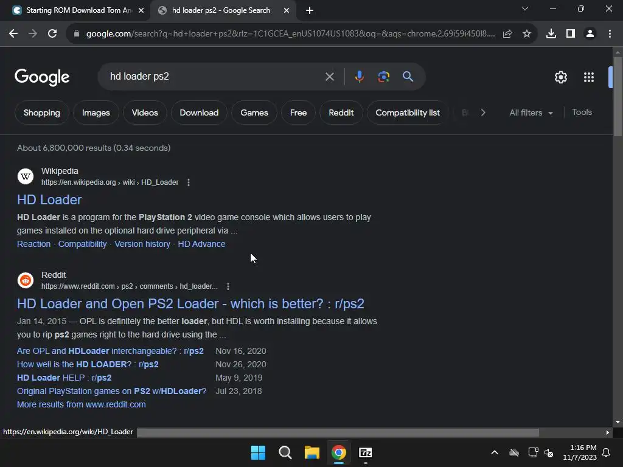Reload the Google search page
The image size is (623, 467).
point(52,34)
